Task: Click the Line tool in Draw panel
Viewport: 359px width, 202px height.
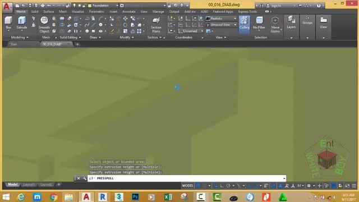Action: [x=94, y=25]
